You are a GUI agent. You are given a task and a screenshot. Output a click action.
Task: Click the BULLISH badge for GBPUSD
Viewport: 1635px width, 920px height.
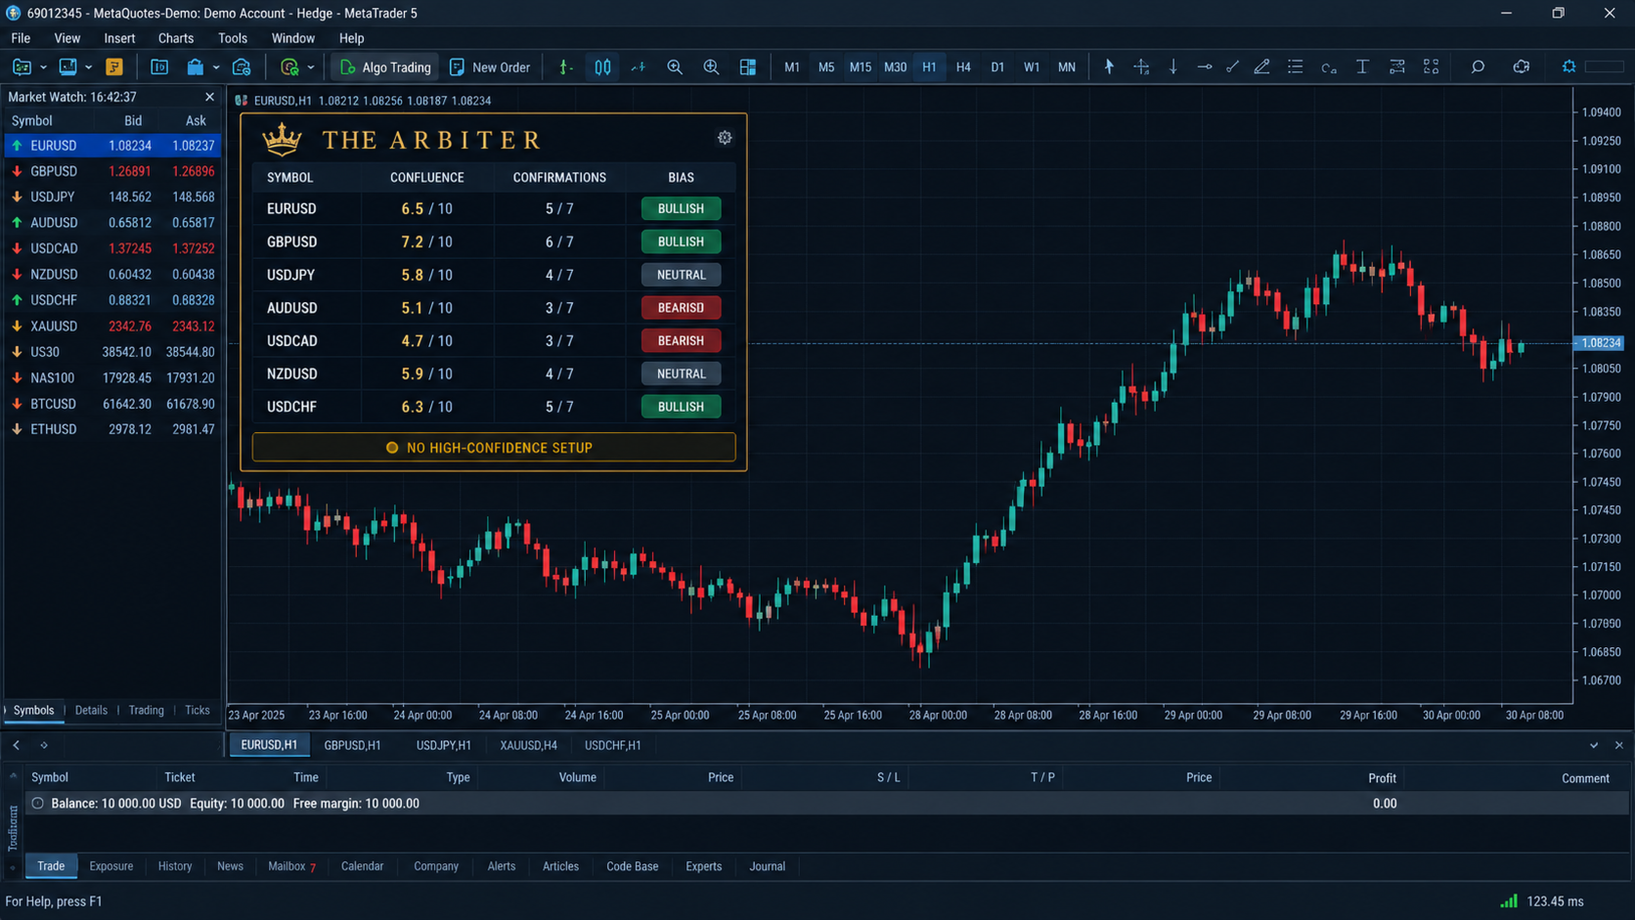pos(681,241)
